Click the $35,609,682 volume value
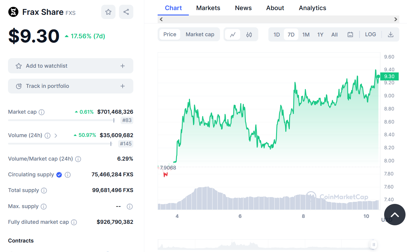The width and height of the screenshot is (407, 252). pyautogui.click(x=116, y=135)
